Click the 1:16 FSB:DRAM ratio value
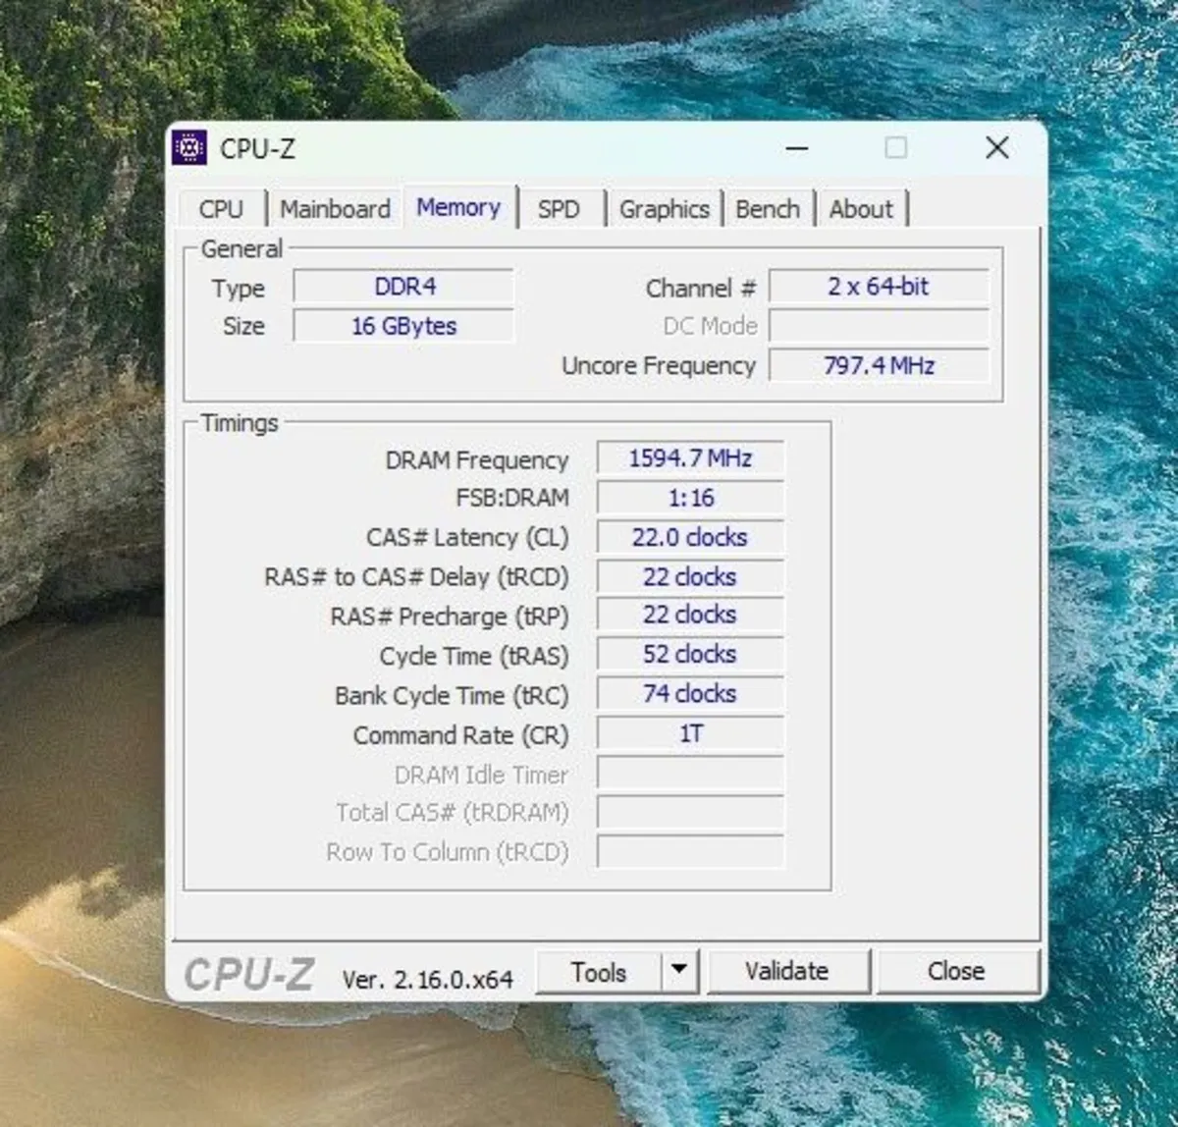 click(x=690, y=498)
